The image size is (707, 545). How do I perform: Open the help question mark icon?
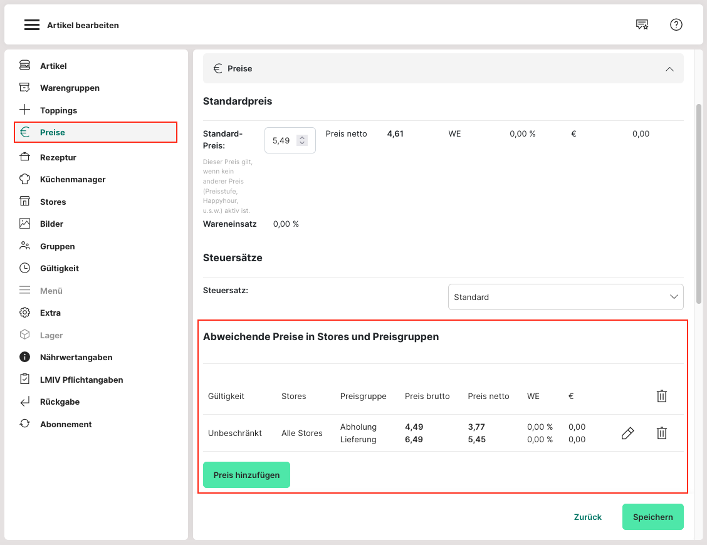point(676,25)
